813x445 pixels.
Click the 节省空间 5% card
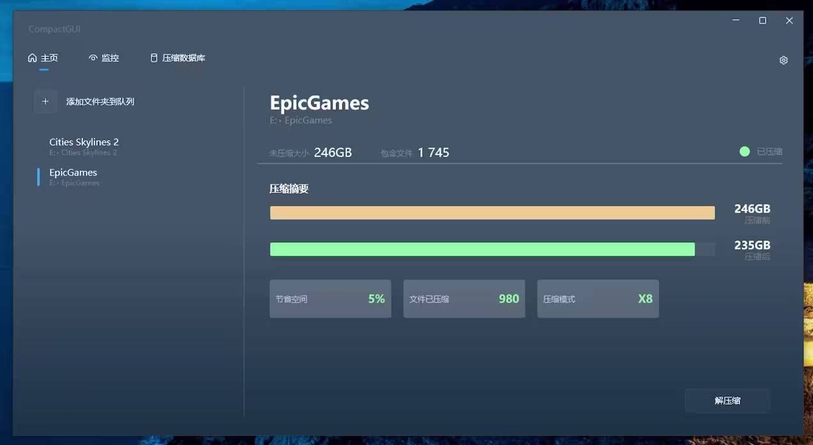tap(330, 299)
